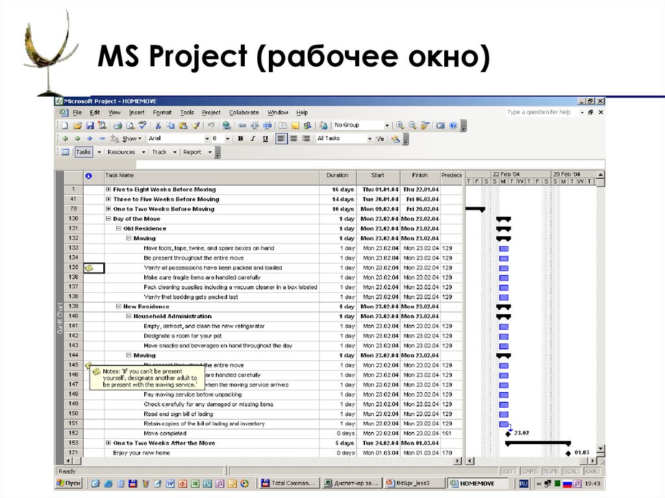The height and width of the screenshot is (498, 665).
Task: Click the Go To Selected Task icon
Action: pos(425,125)
